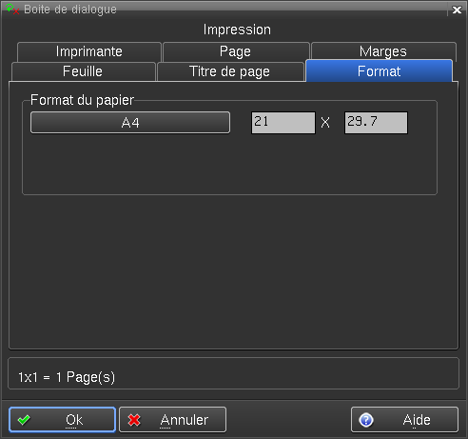This screenshot has width=468, height=439.
Task: Go to the Feuille tab
Action: pyautogui.click(x=83, y=71)
